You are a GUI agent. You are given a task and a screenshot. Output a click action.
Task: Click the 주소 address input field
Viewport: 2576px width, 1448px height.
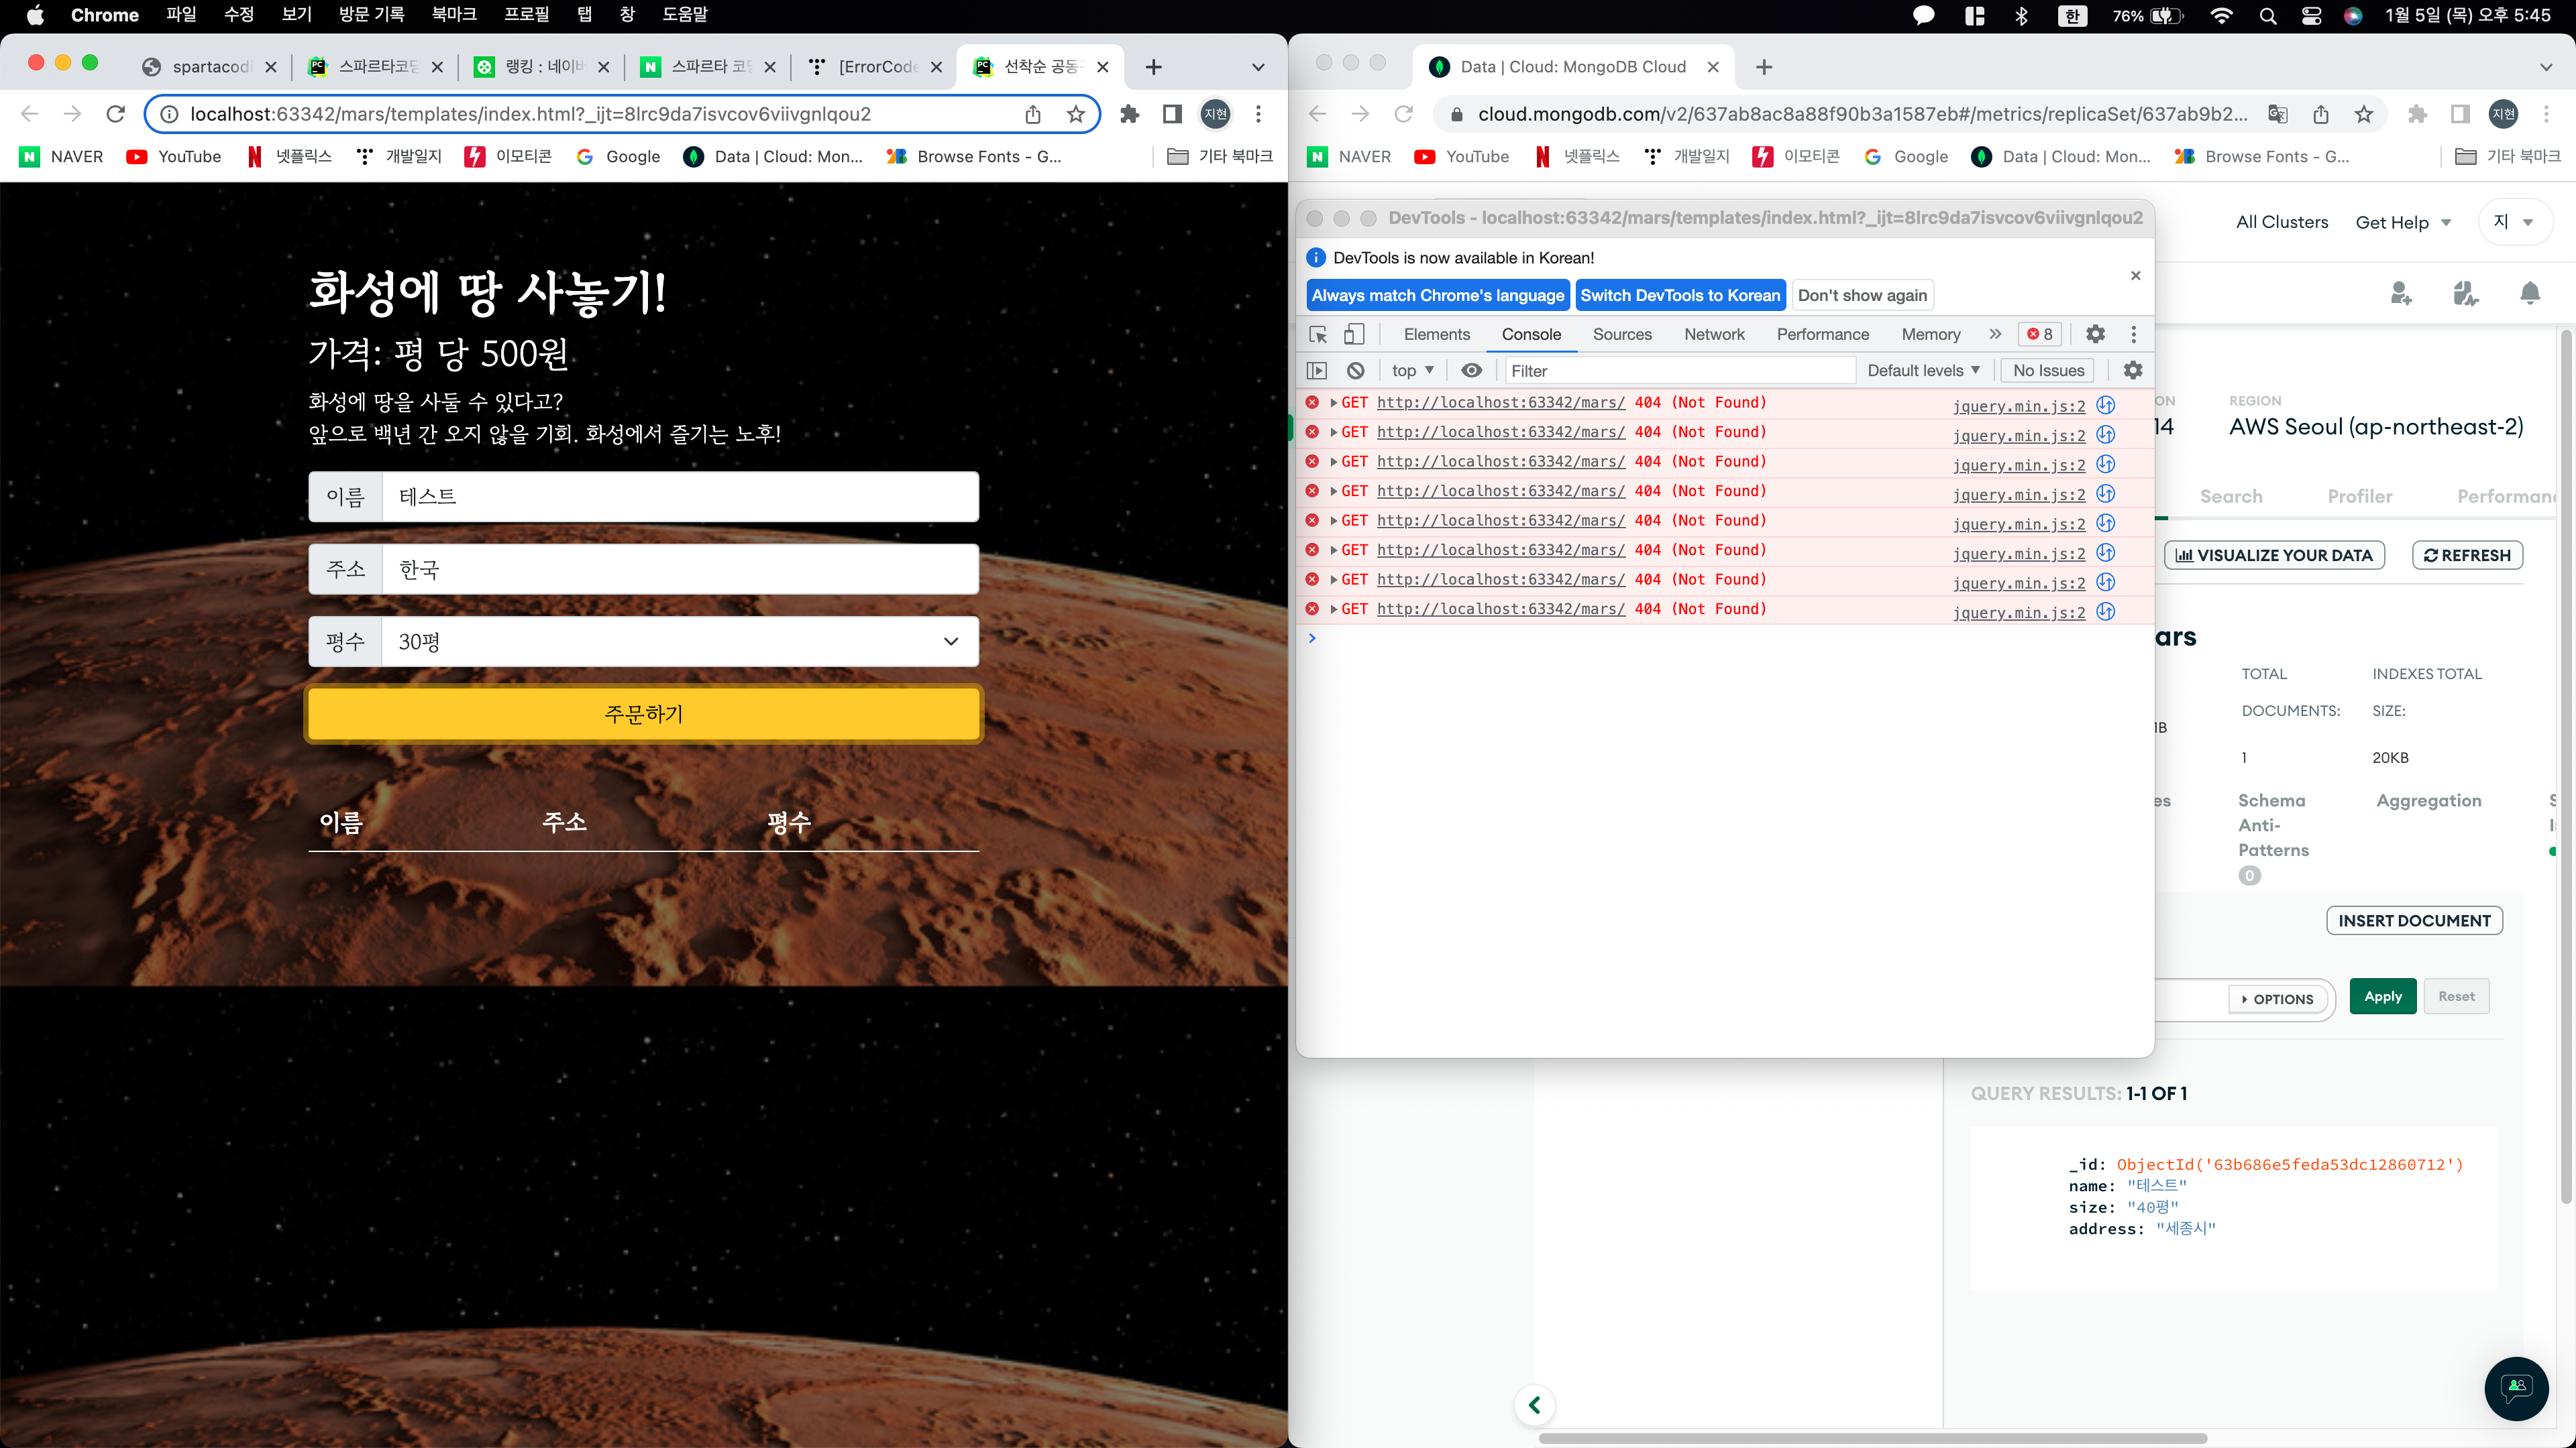click(x=680, y=570)
